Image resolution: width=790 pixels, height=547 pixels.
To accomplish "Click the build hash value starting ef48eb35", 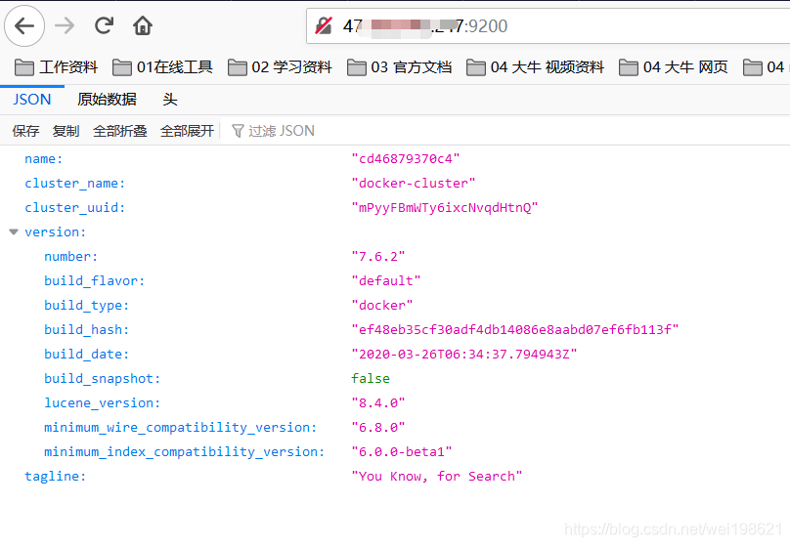I will pyautogui.click(x=515, y=329).
